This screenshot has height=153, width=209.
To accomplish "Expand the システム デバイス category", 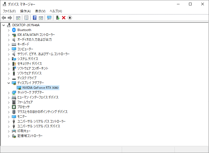I will pos(9,59).
